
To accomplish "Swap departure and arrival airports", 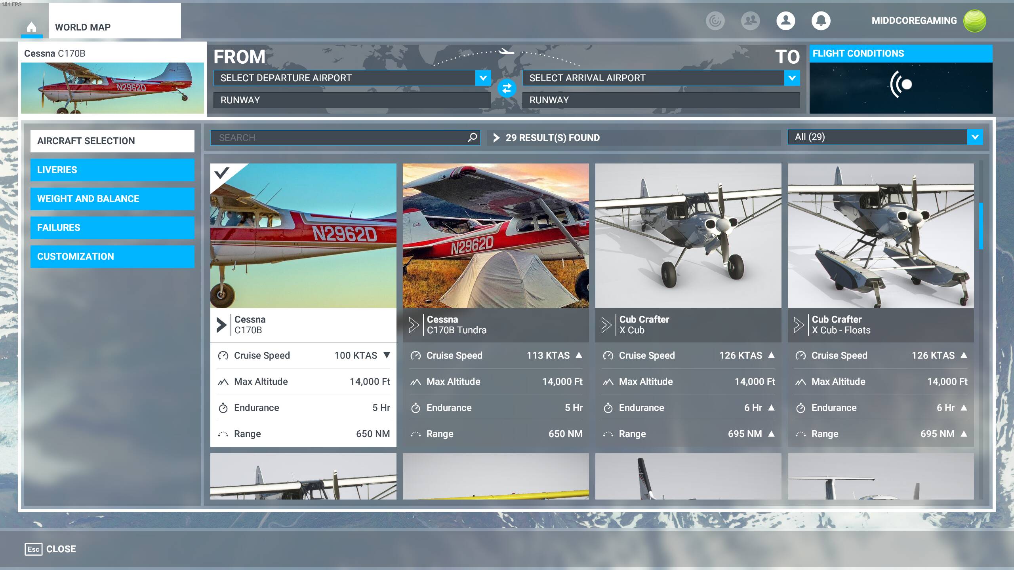I will [507, 88].
